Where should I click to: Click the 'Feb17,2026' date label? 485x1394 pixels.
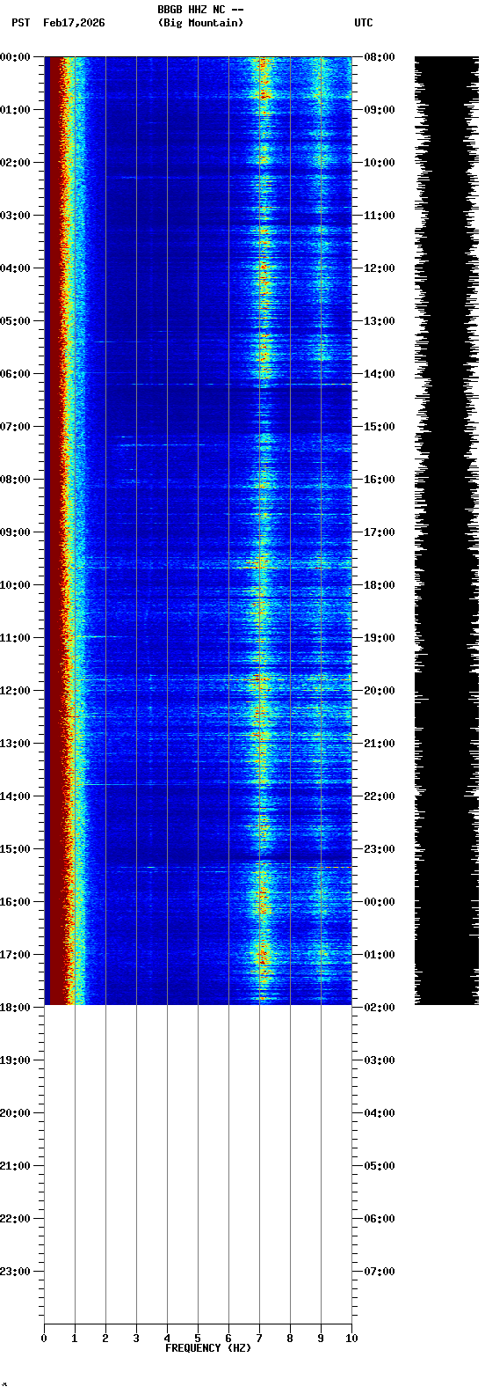pyautogui.click(x=74, y=23)
